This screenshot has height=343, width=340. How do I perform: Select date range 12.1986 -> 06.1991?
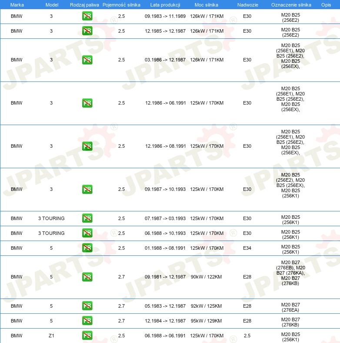[x=165, y=103]
